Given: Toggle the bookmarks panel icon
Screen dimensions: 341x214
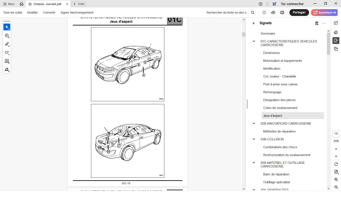Looking at the screenshot, I should click(x=336, y=40).
